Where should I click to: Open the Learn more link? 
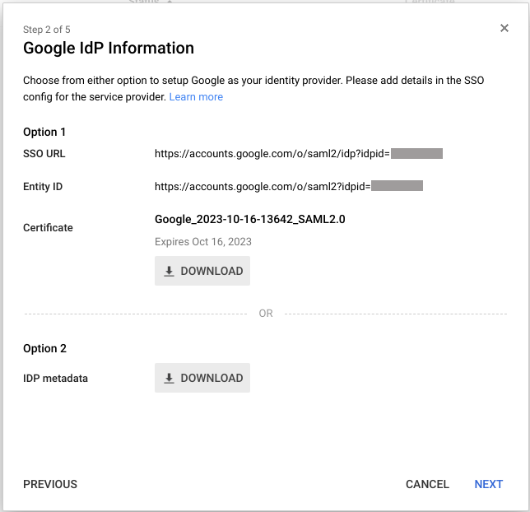(x=196, y=96)
